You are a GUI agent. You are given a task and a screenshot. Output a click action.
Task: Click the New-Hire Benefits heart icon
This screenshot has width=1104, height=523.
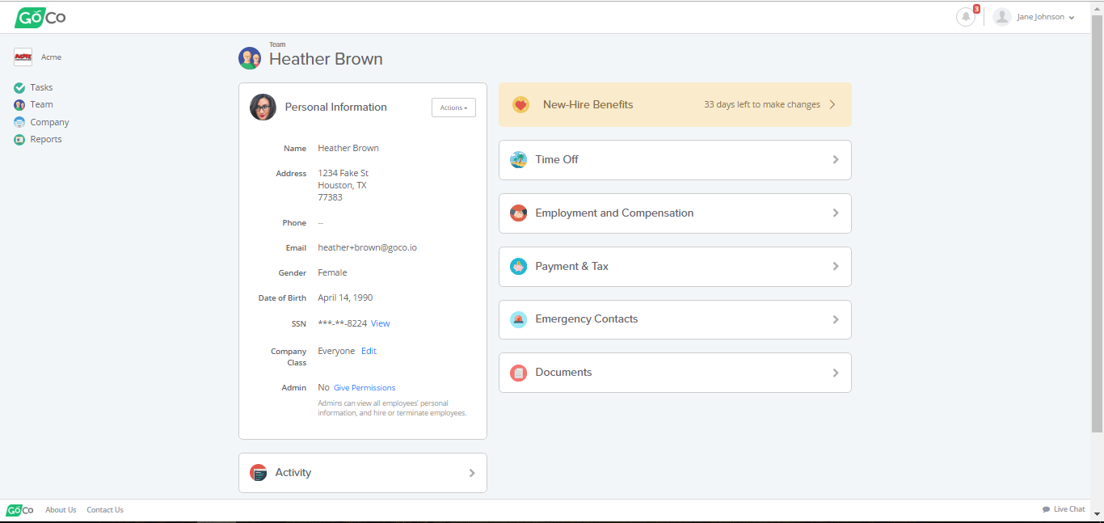click(x=521, y=105)
